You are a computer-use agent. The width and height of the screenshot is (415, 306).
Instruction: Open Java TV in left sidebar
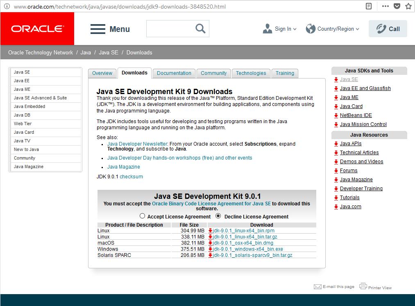(x=45, y=141)
